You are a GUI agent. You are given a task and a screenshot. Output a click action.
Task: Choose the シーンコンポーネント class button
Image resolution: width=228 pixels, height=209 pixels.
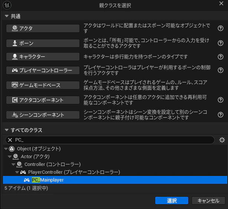click(43, 115)
